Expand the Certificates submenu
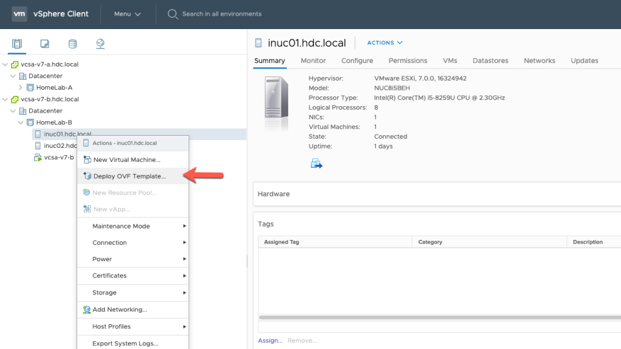The width and height of the screenshot is (621, 349). (x=133, y=276)
